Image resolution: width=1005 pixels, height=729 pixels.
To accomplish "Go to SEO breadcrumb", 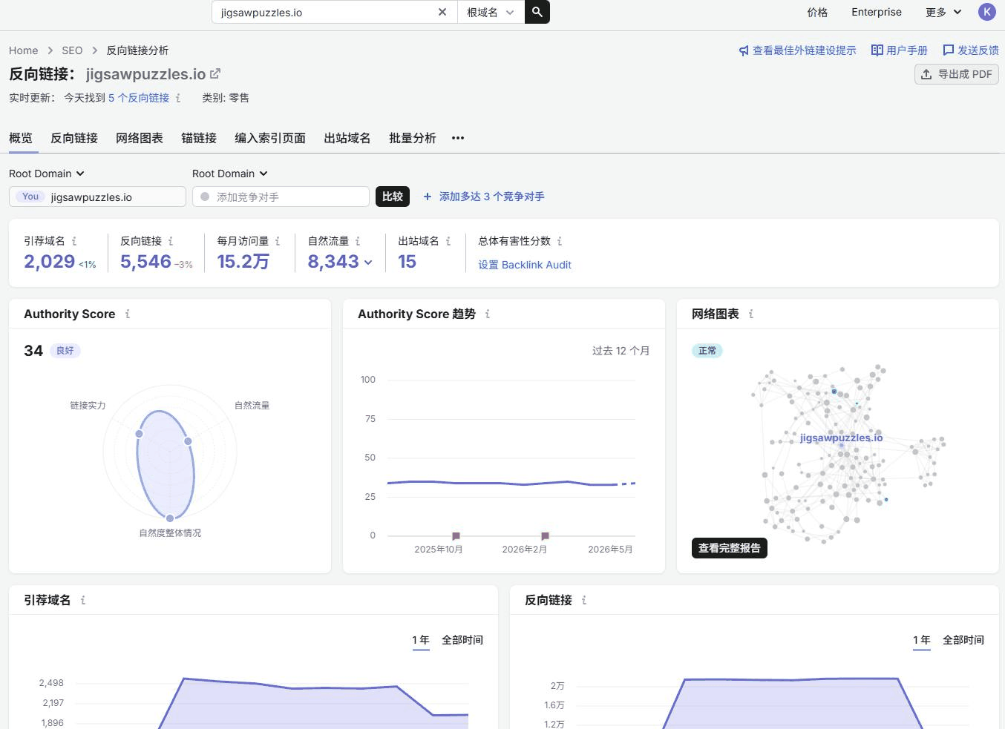I will pyautogui.click(x=72, y=50).
